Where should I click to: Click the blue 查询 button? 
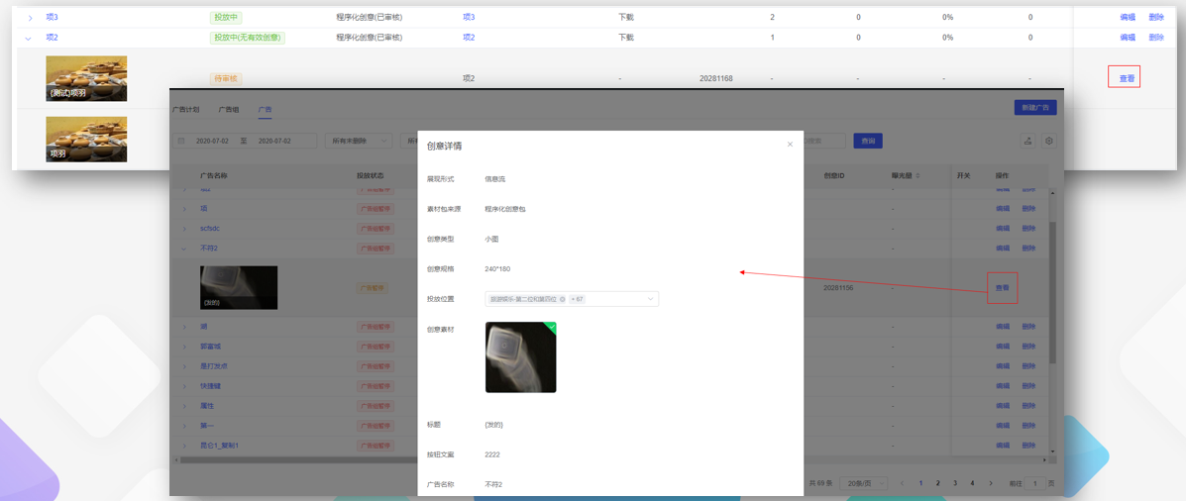[x=868, y=142]
